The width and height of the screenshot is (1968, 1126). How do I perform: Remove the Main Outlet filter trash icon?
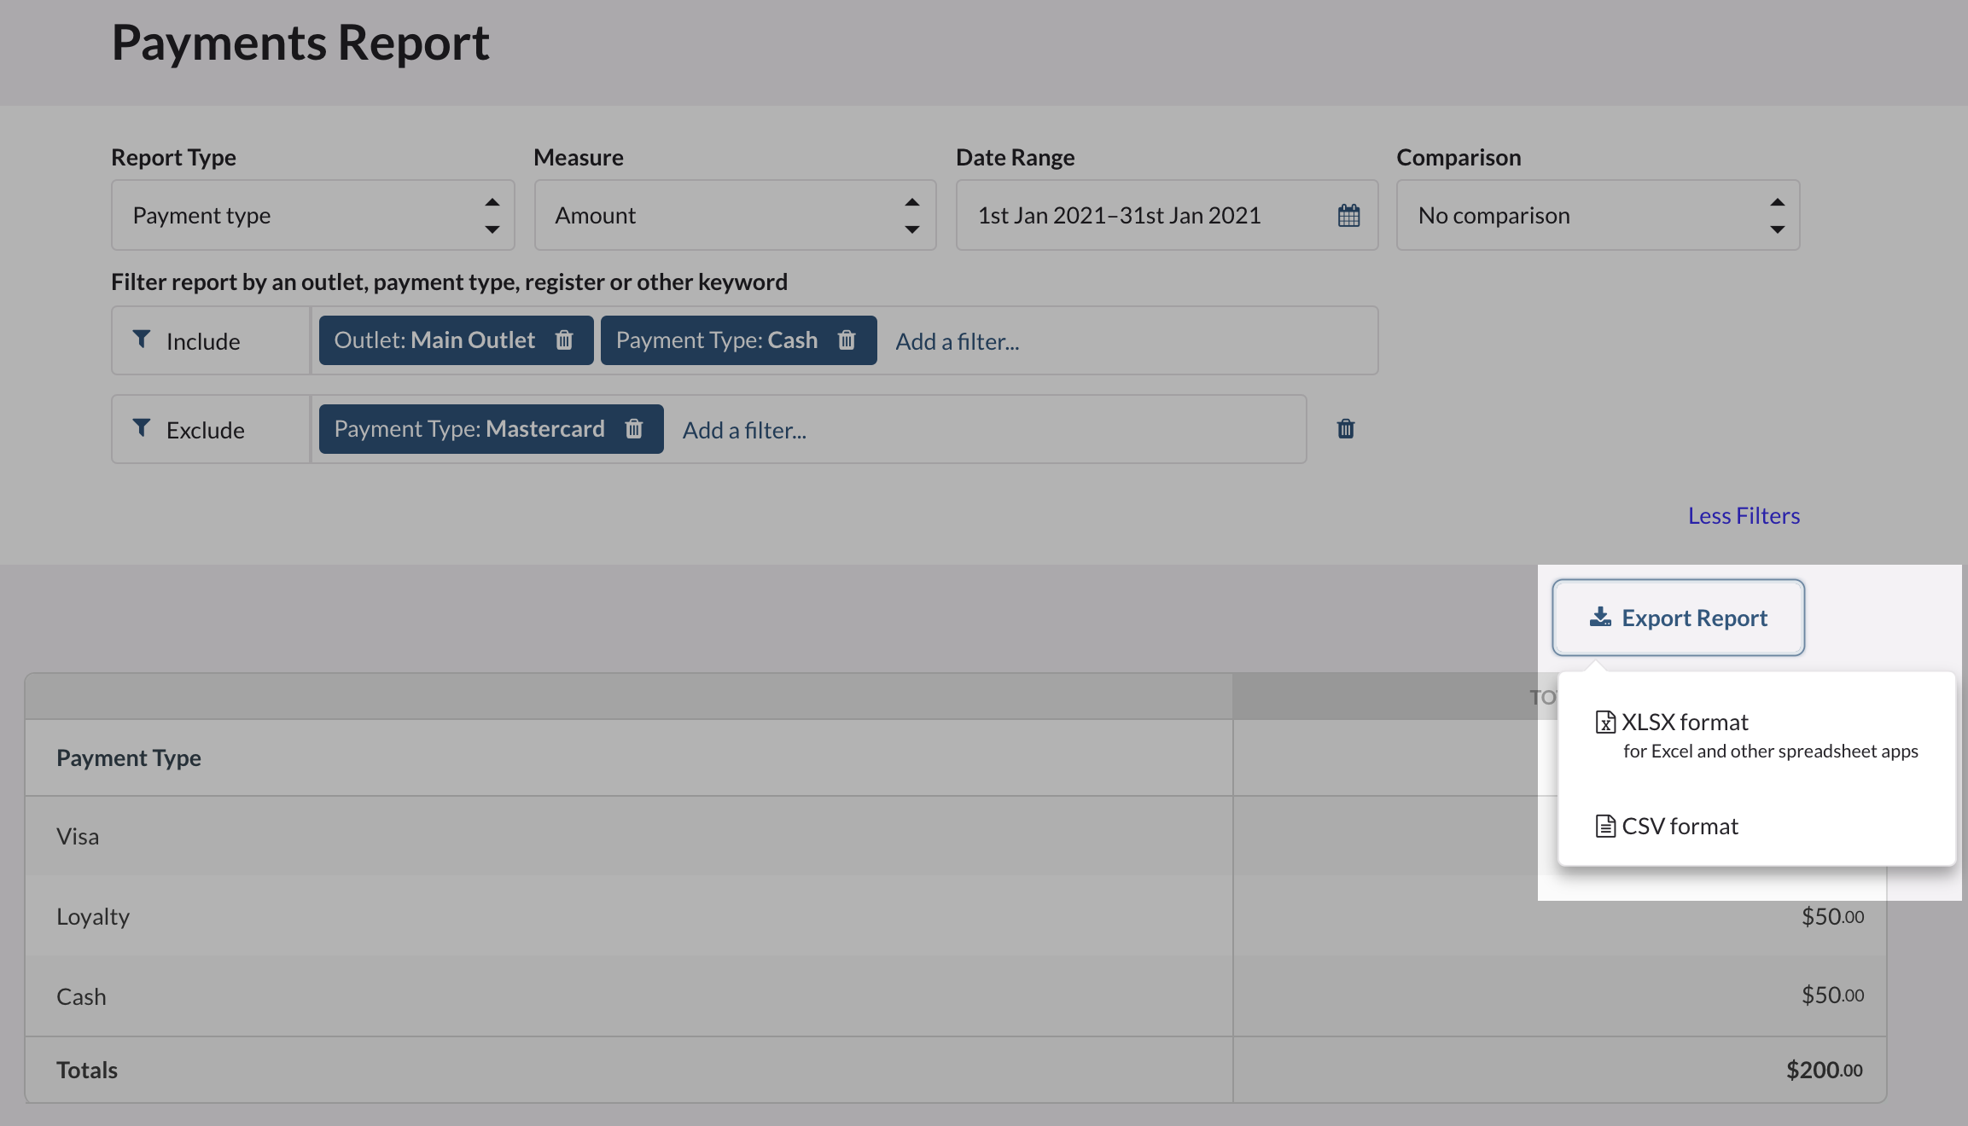[x=564, y=340]
